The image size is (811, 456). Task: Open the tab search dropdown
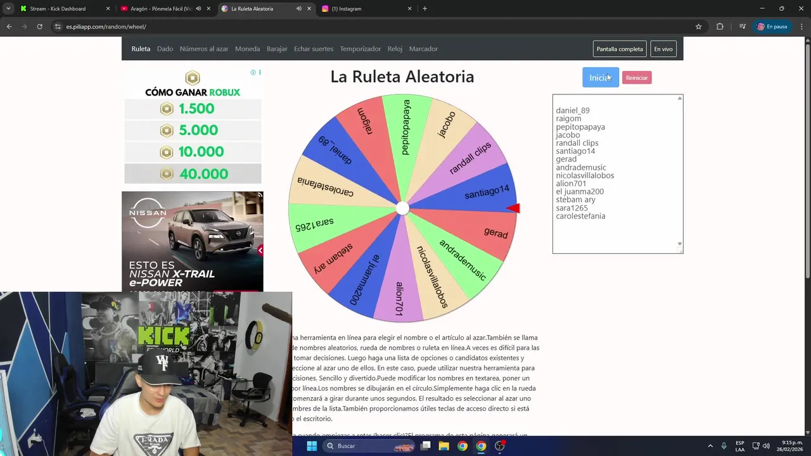pos(8,9)
